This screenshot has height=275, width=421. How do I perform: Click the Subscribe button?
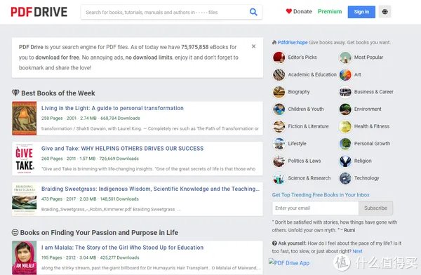pos(375,208)
